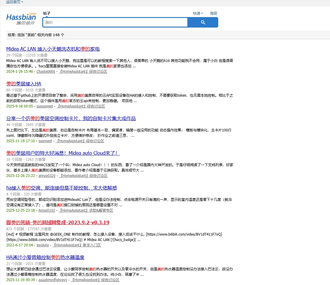Open ha接入美的空调 help thread
The width and height of the screenshot is (330, 285).
coord(61,188)
